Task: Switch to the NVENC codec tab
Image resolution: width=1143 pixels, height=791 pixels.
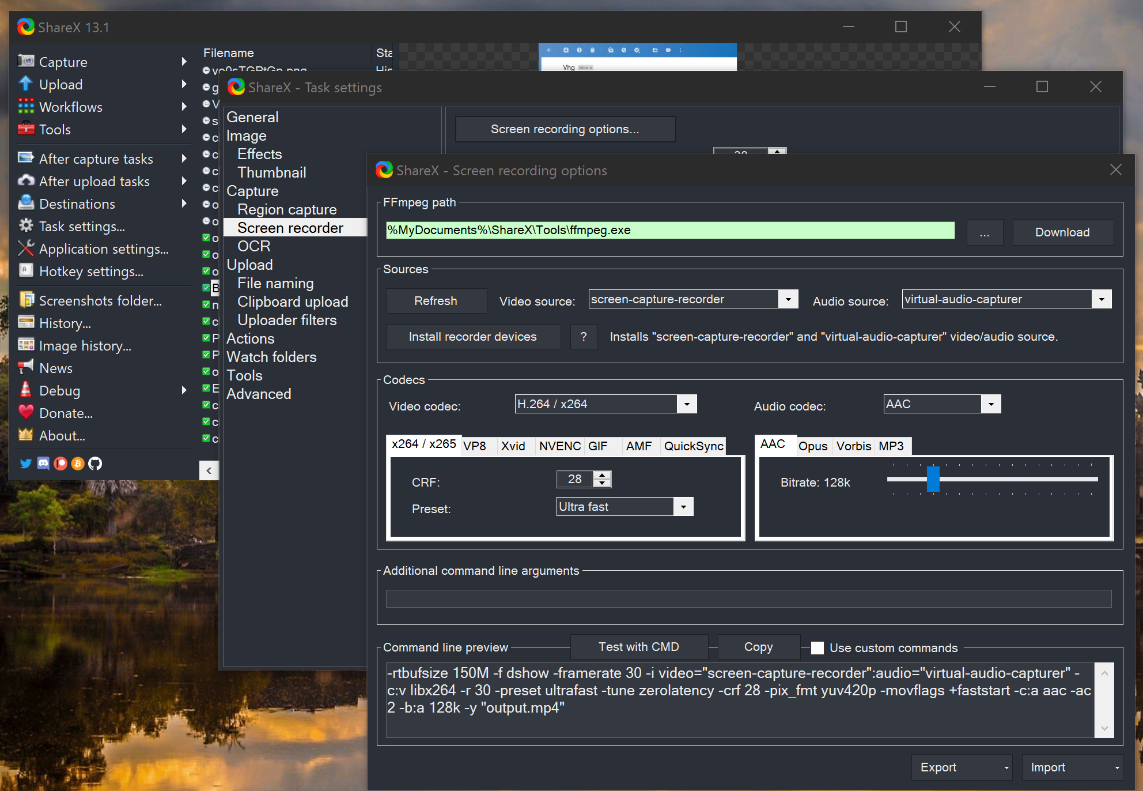Action: [559, 446]
